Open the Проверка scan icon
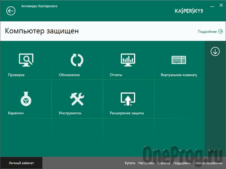Viewport: 226px width, 169px height. (26, 60)
